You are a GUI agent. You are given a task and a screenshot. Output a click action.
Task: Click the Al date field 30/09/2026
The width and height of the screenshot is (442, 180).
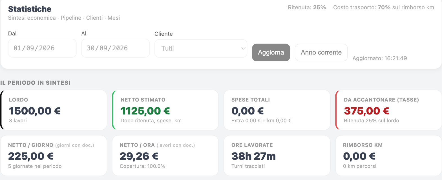point(115,48)
